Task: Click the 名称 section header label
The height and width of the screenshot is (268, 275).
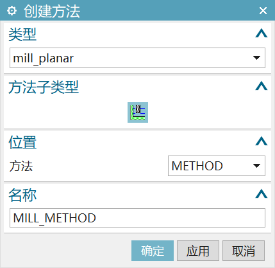Action: tap(22, 195)
